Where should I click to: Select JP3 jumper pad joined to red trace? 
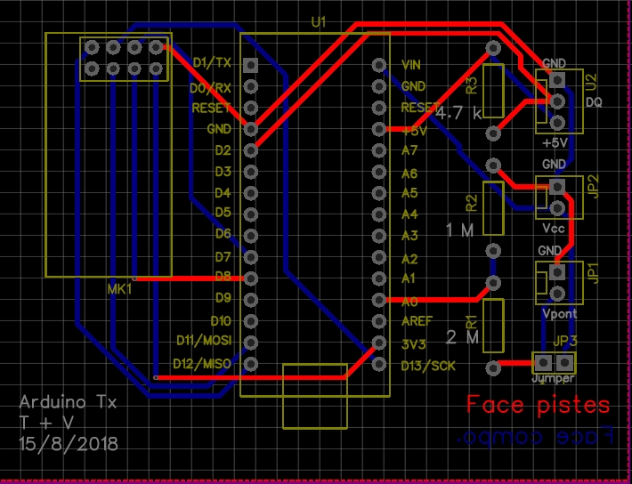(x=544, y=362)
